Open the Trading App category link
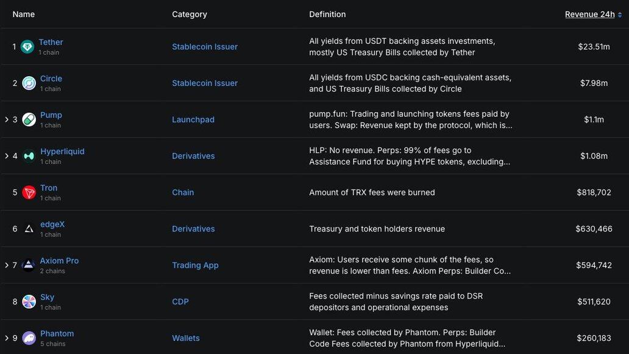This screenshot has height=354, width=629. click(x=195, y=265)
